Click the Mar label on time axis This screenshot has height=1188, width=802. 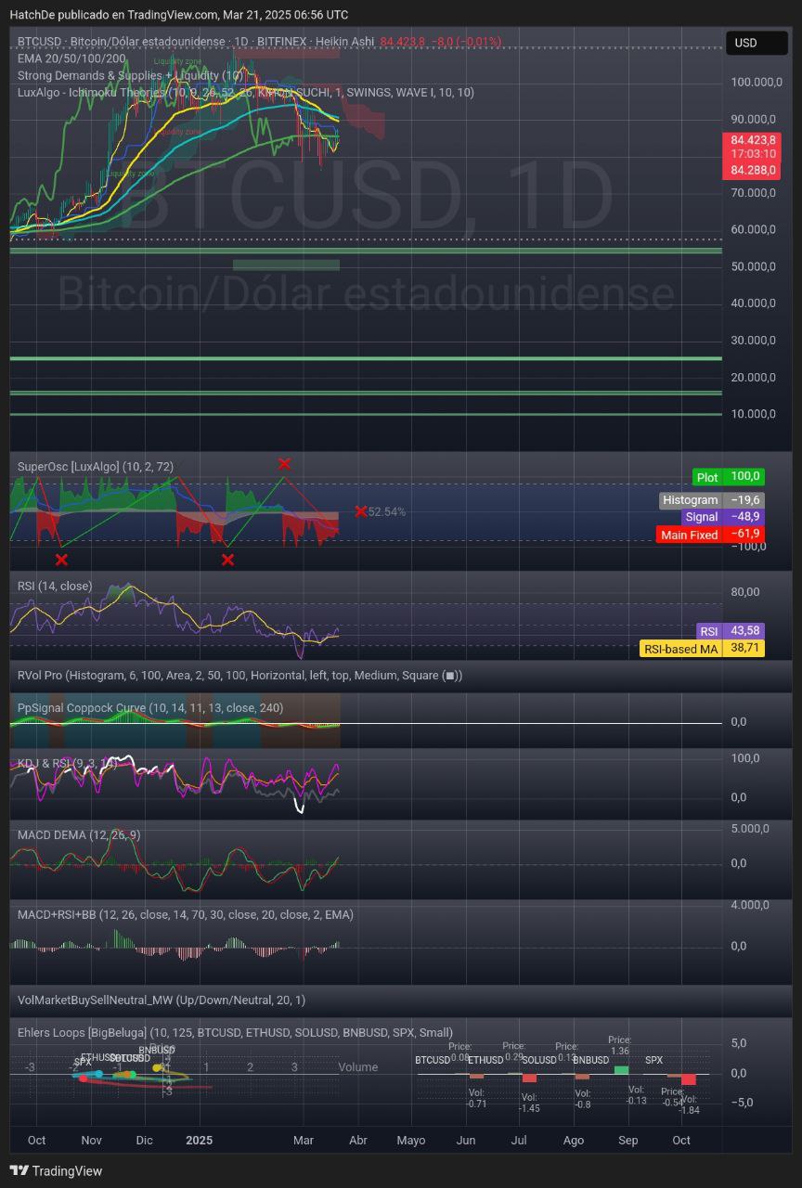click(304, 1140)
